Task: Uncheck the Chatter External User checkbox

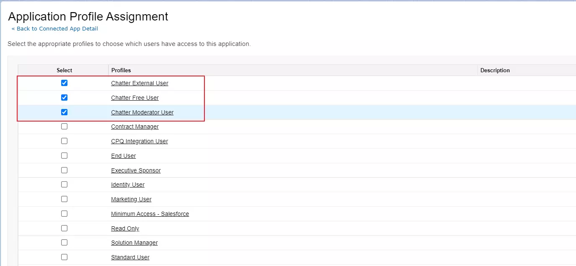Action: [64, 83]
